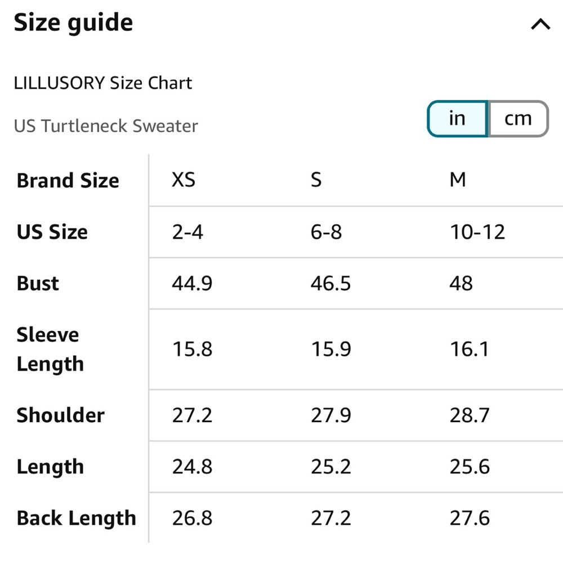Click the 27.2 back length cell
This screenshot has width=563, height=563.
click(330, 518)
